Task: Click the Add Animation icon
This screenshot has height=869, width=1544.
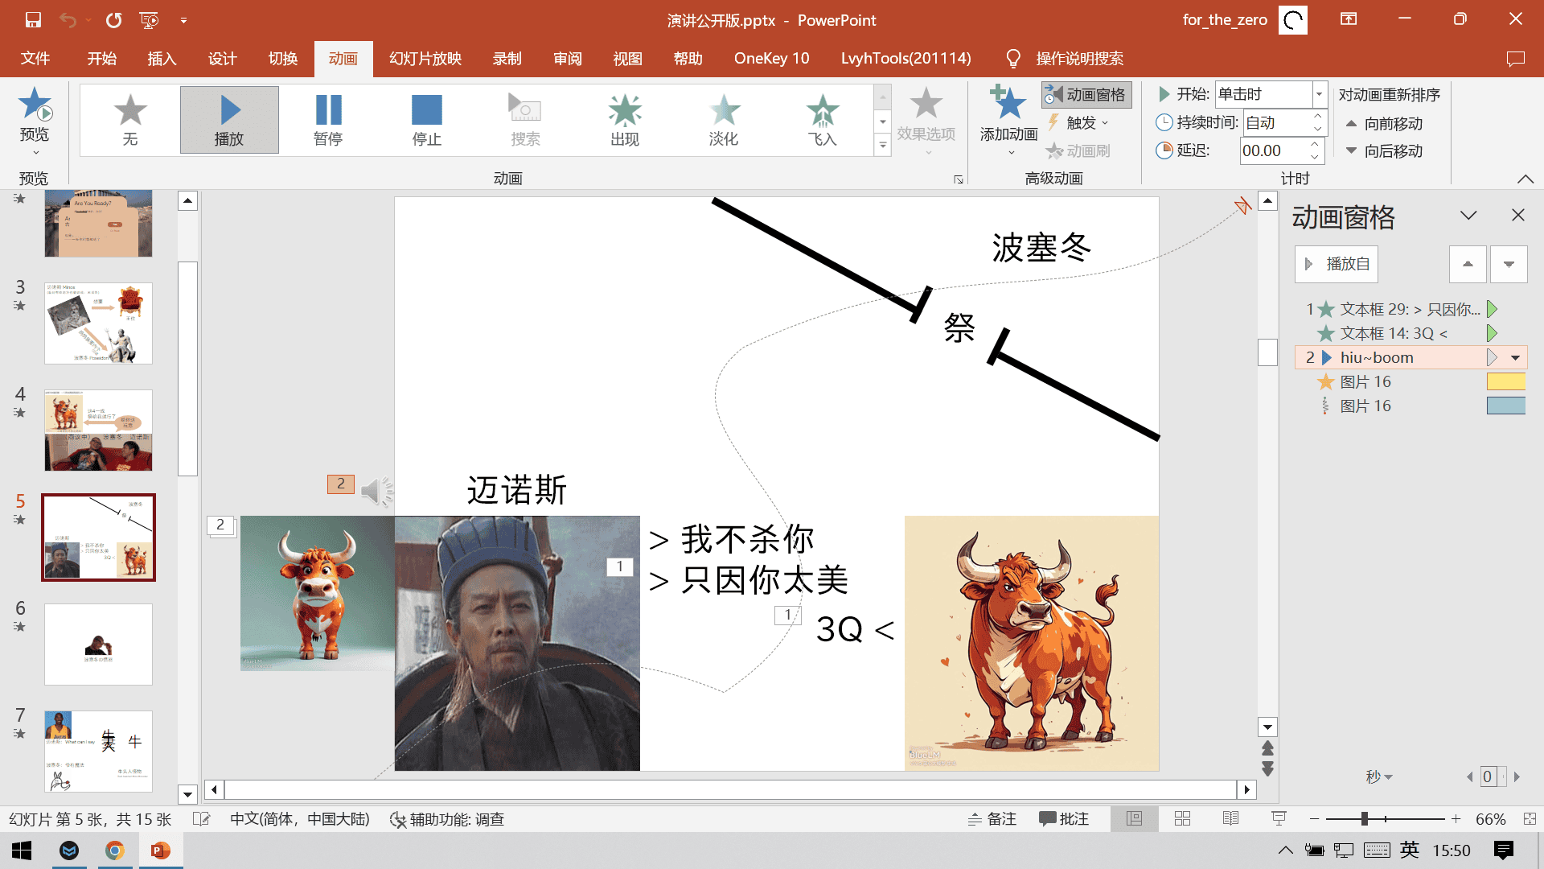Action: point(1008,105)
